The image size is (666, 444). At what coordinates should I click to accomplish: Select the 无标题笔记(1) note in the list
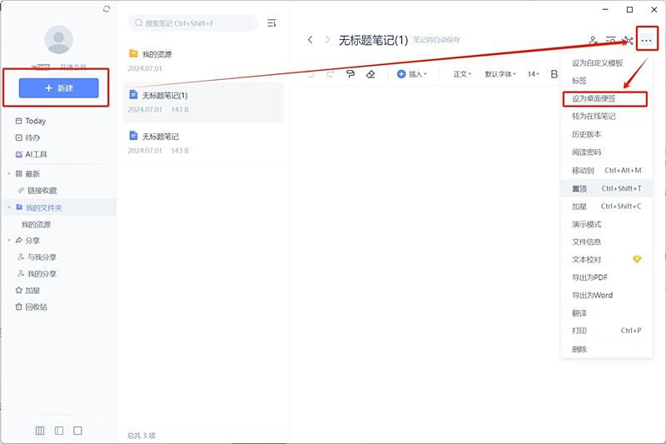point(203,102)
